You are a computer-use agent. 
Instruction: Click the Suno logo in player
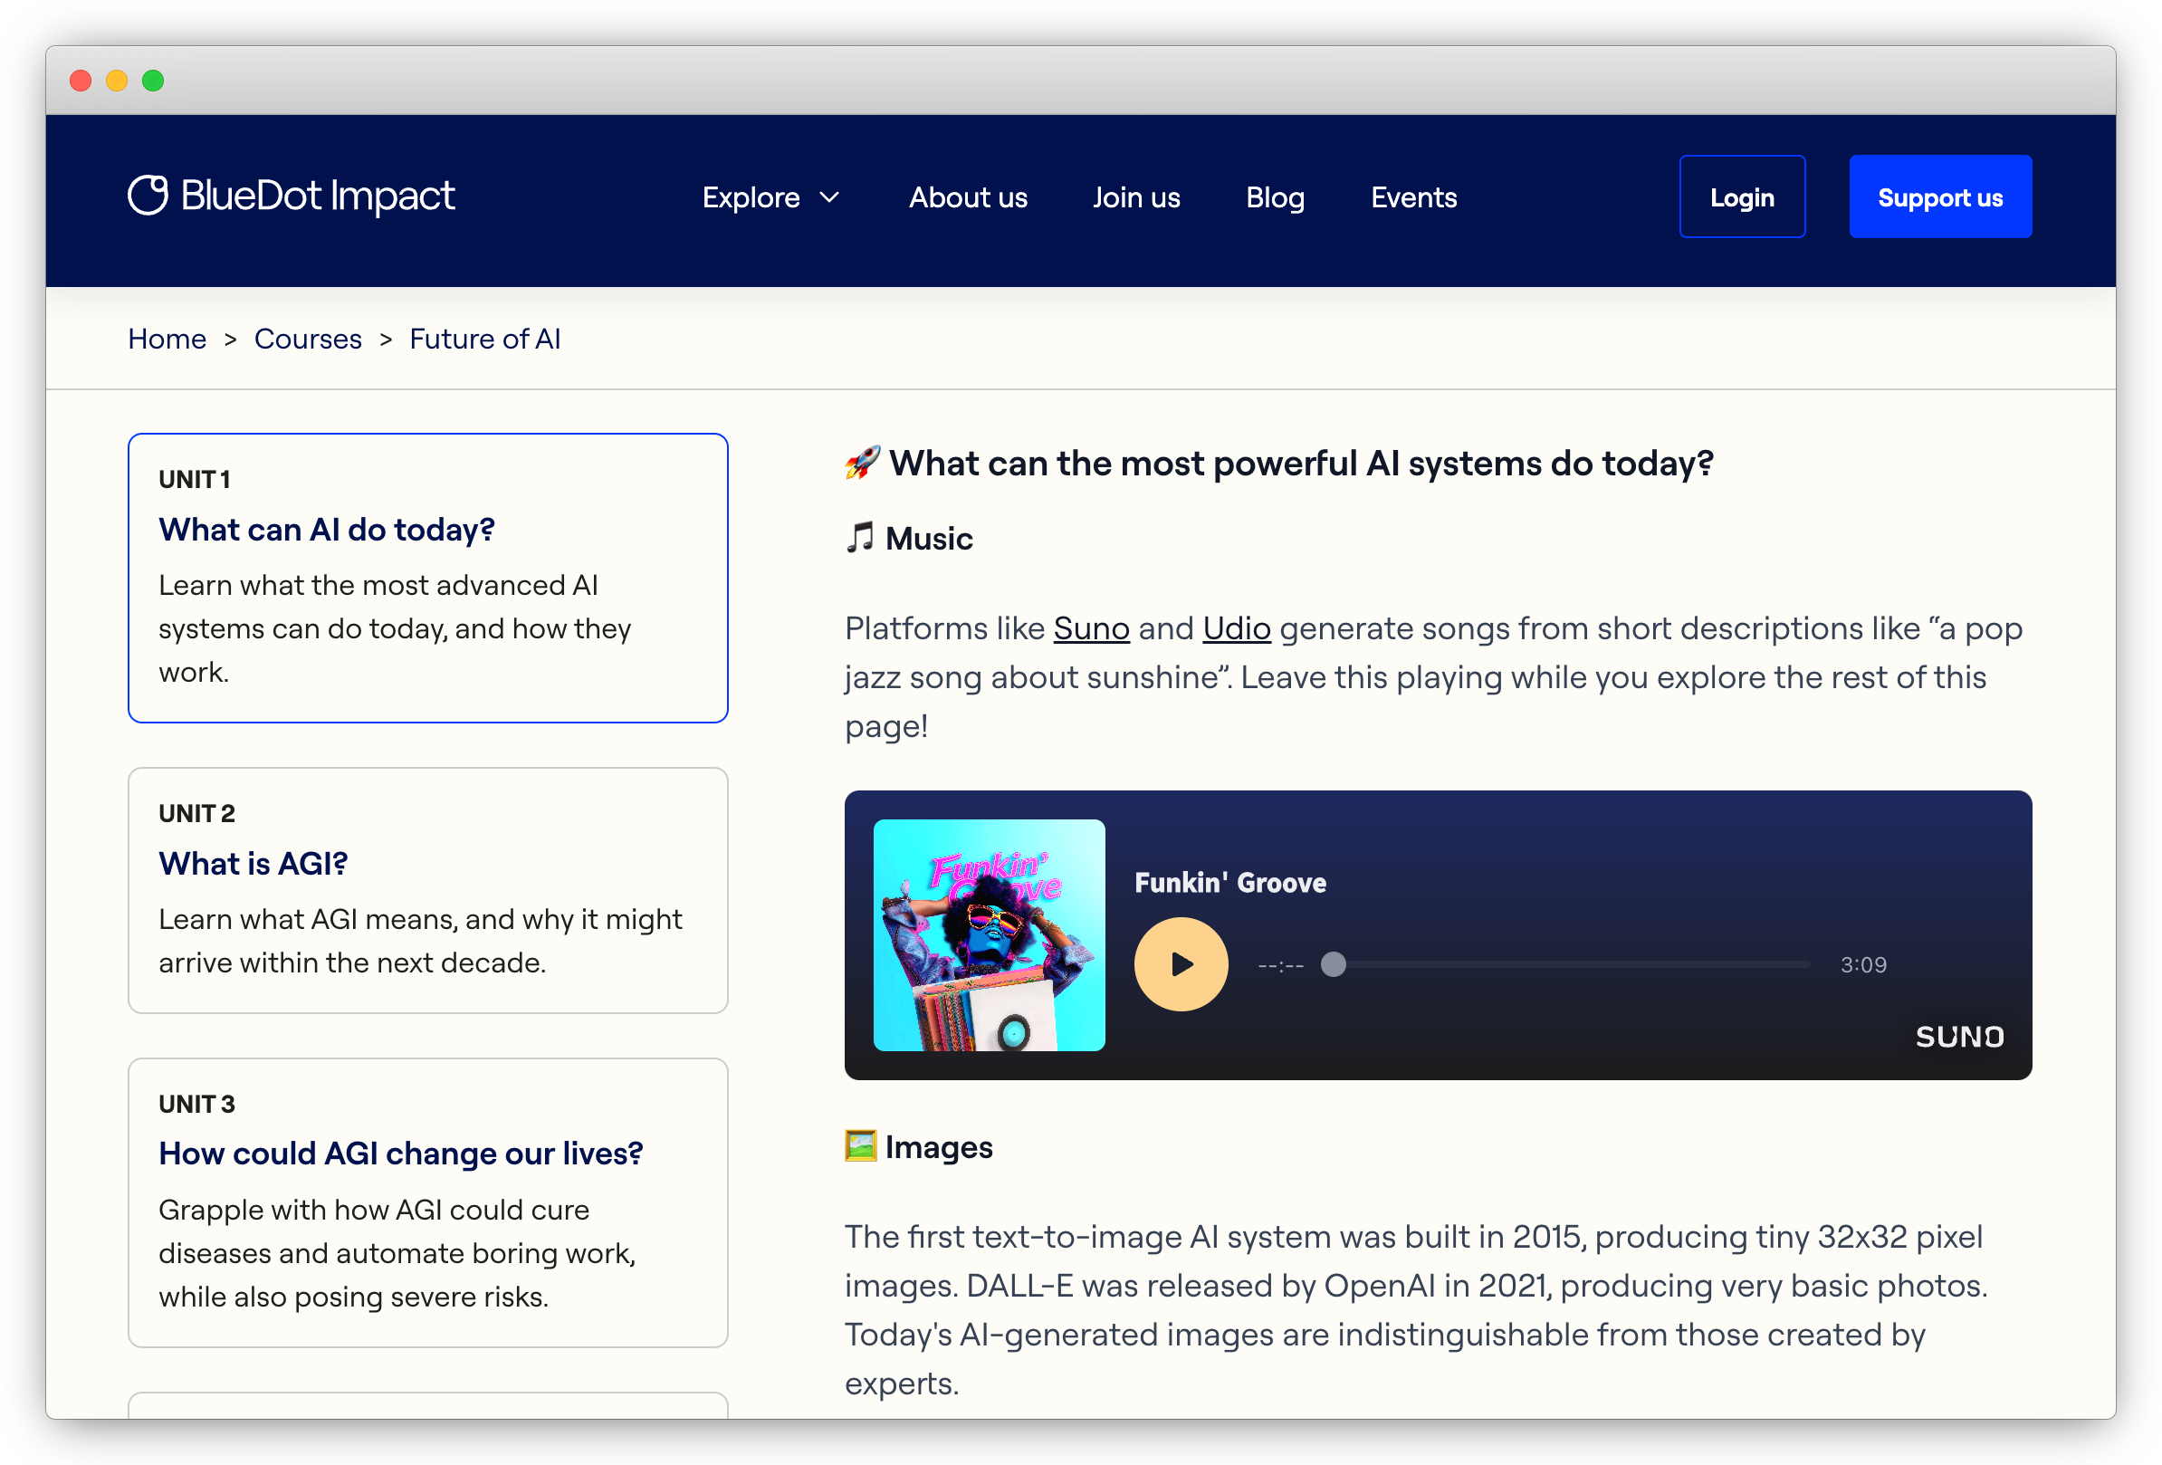point(1959,1036)
